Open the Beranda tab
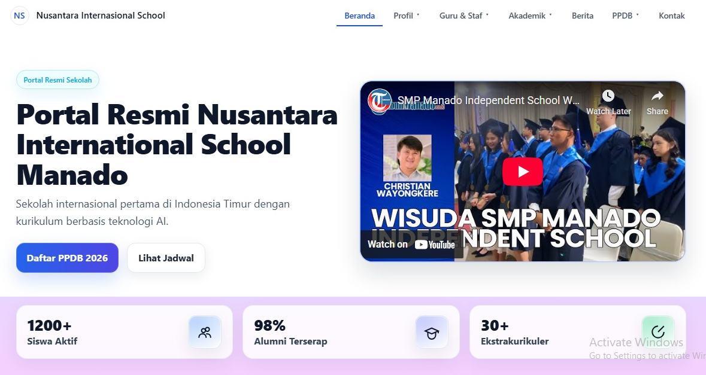Viewport: 706px width, 375px height. [x=359, y=16]
